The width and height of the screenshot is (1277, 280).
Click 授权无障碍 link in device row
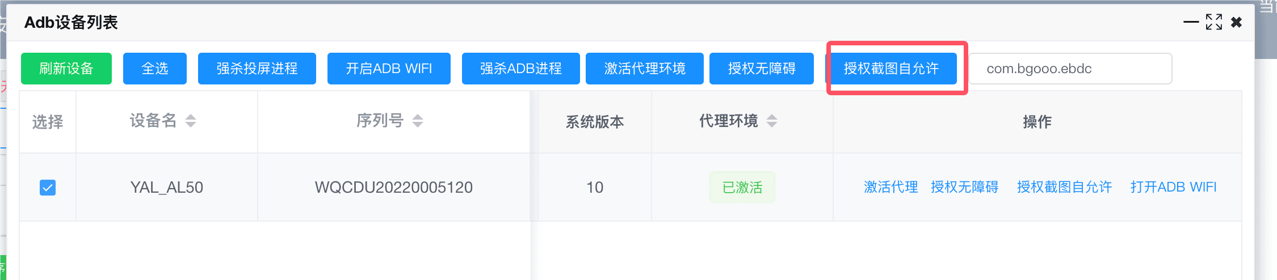(965, 187)
